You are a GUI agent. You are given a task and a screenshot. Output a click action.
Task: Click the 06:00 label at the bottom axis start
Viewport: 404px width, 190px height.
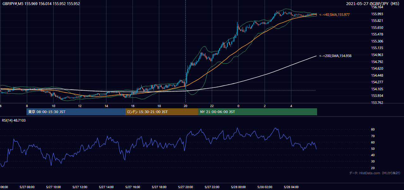(x=4, y=187)
